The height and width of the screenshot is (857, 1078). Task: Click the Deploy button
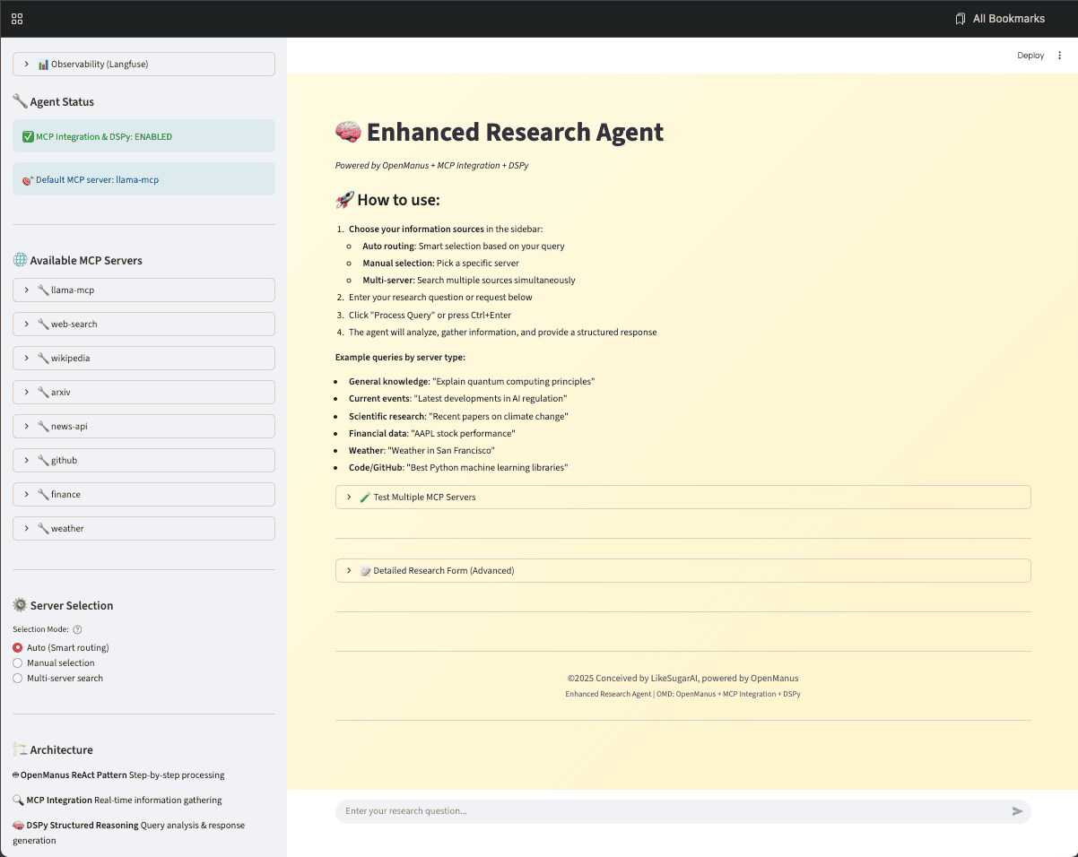point(1030,56)
